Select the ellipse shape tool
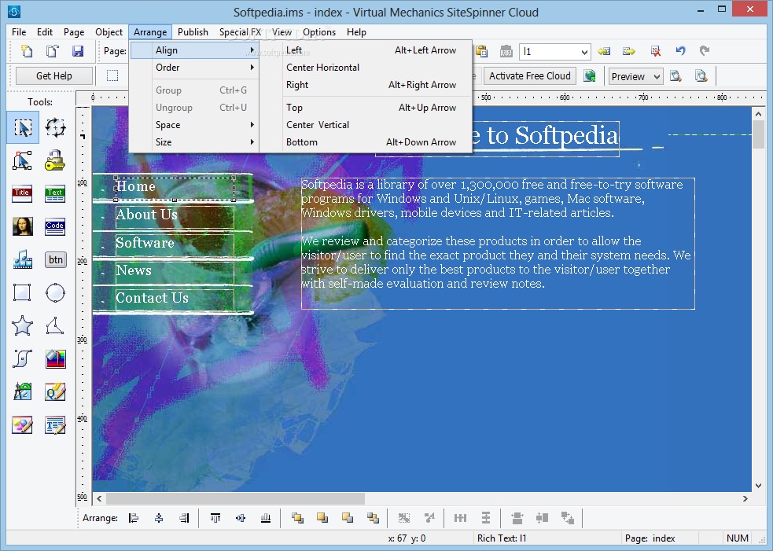The height and width of the screenshot is (551, 773). pos(55,292)
